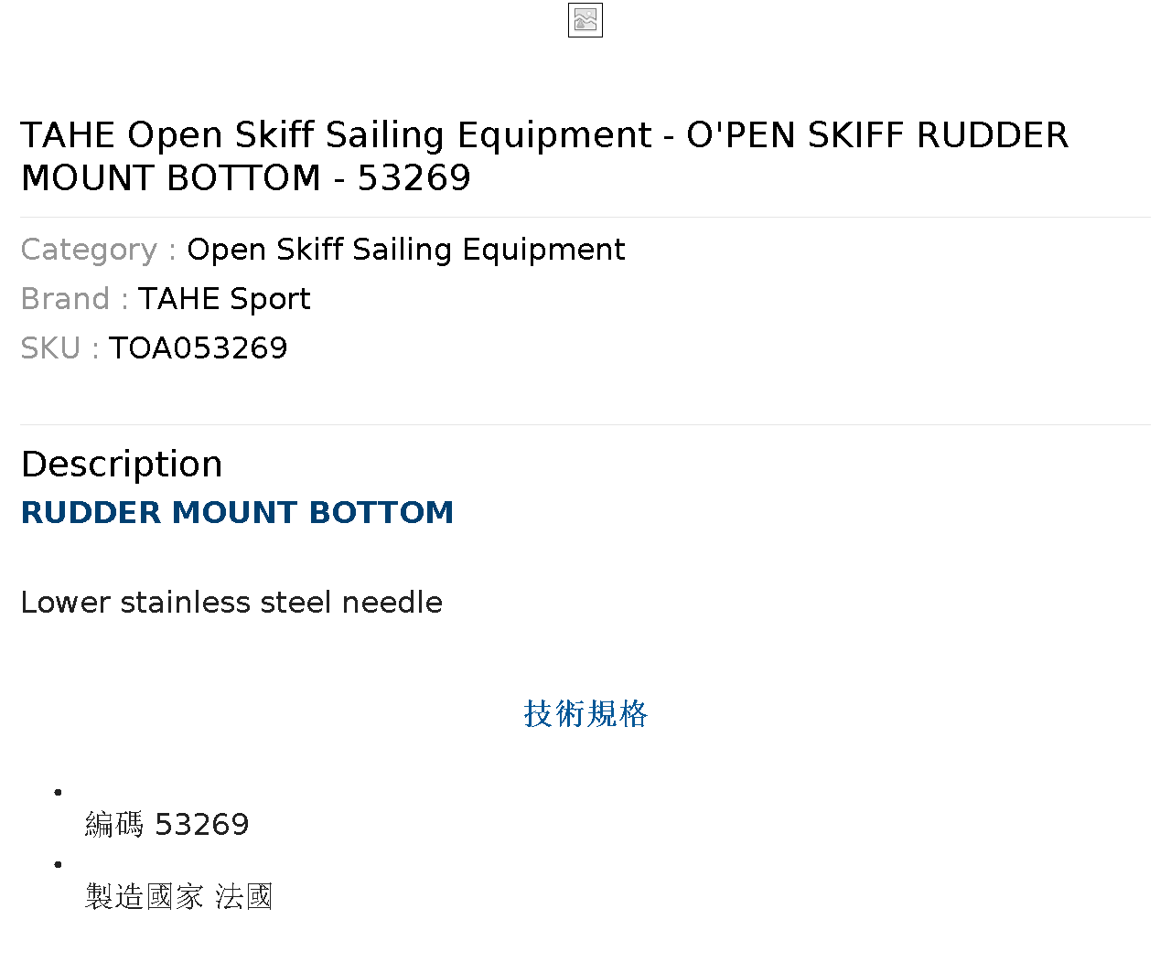
Task: Click the product title mentioning RUDDER MOUNT BOTTOM 53269
Action: [544, 156]
